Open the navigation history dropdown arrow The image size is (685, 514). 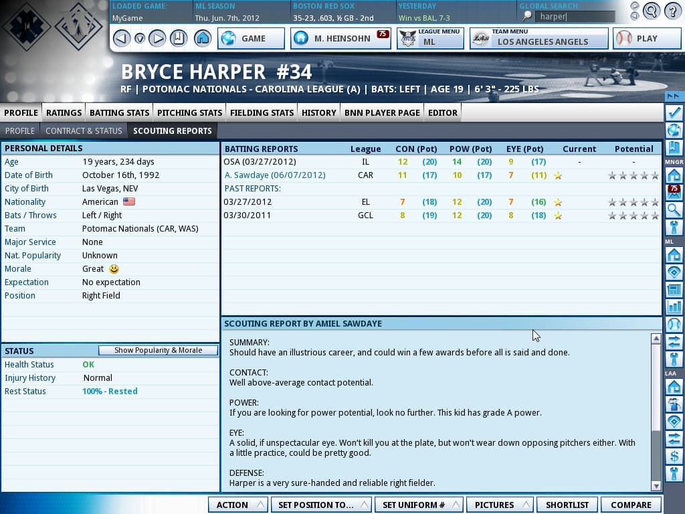pos(139,39)
